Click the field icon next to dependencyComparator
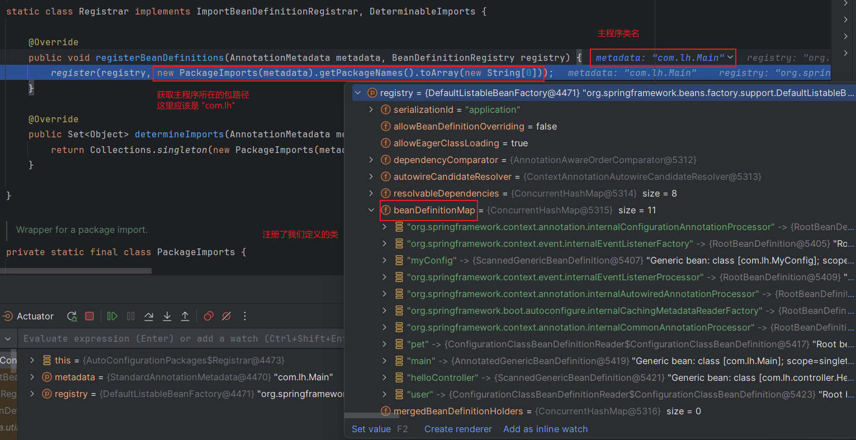Image resolution: width=856 pixels, height=440 pixels. [385, 160]
